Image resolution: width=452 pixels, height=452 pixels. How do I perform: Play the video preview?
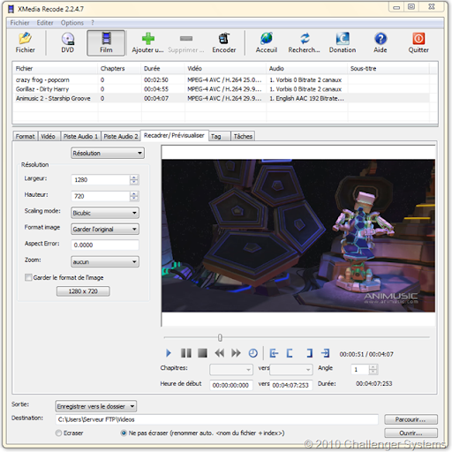click(x=169, y=353)
